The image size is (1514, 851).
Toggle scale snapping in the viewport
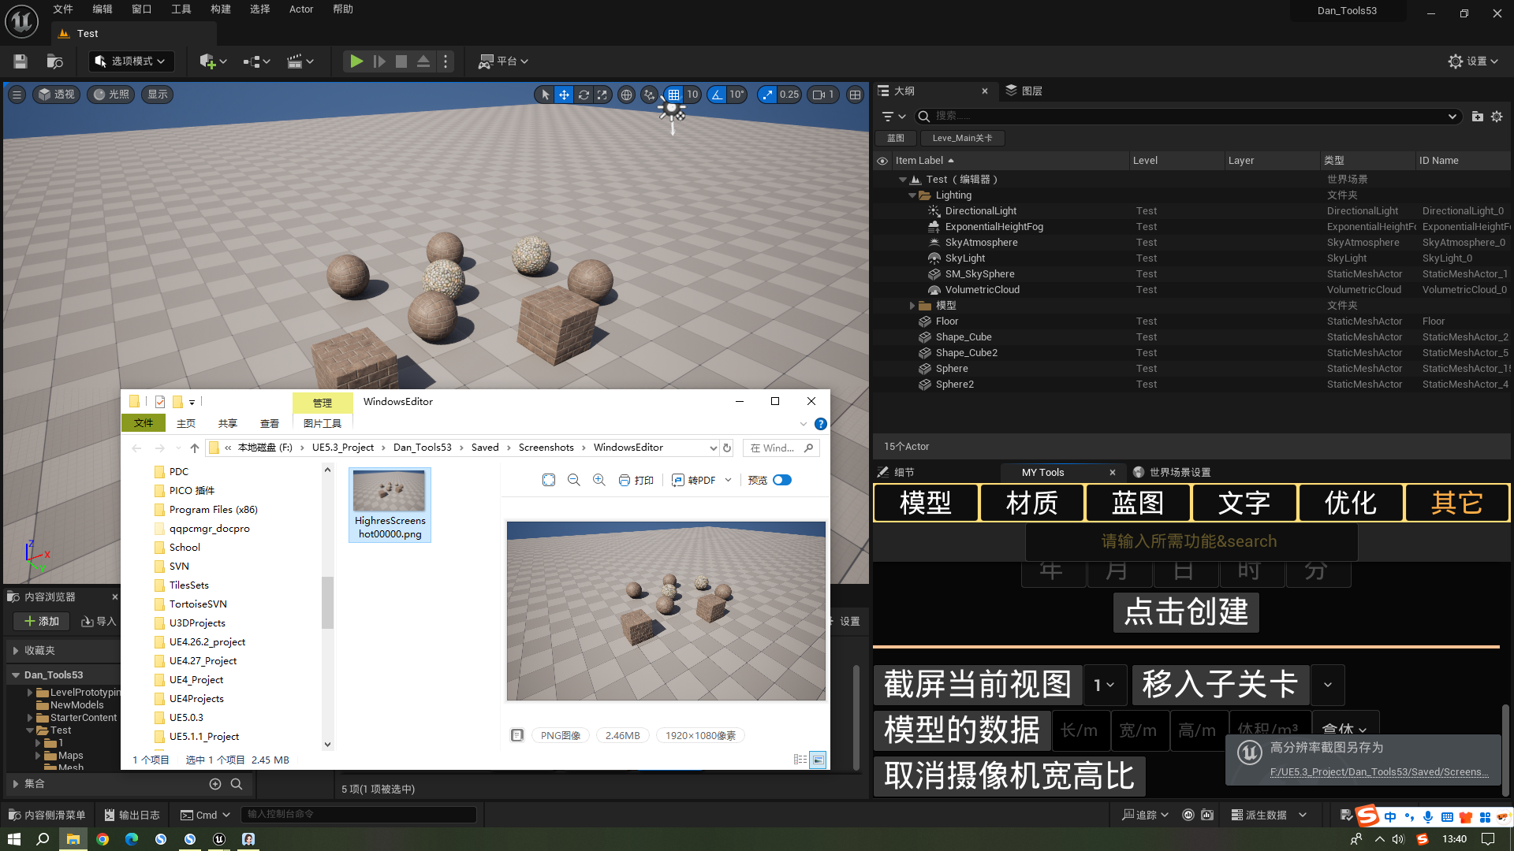pos(767,95)
